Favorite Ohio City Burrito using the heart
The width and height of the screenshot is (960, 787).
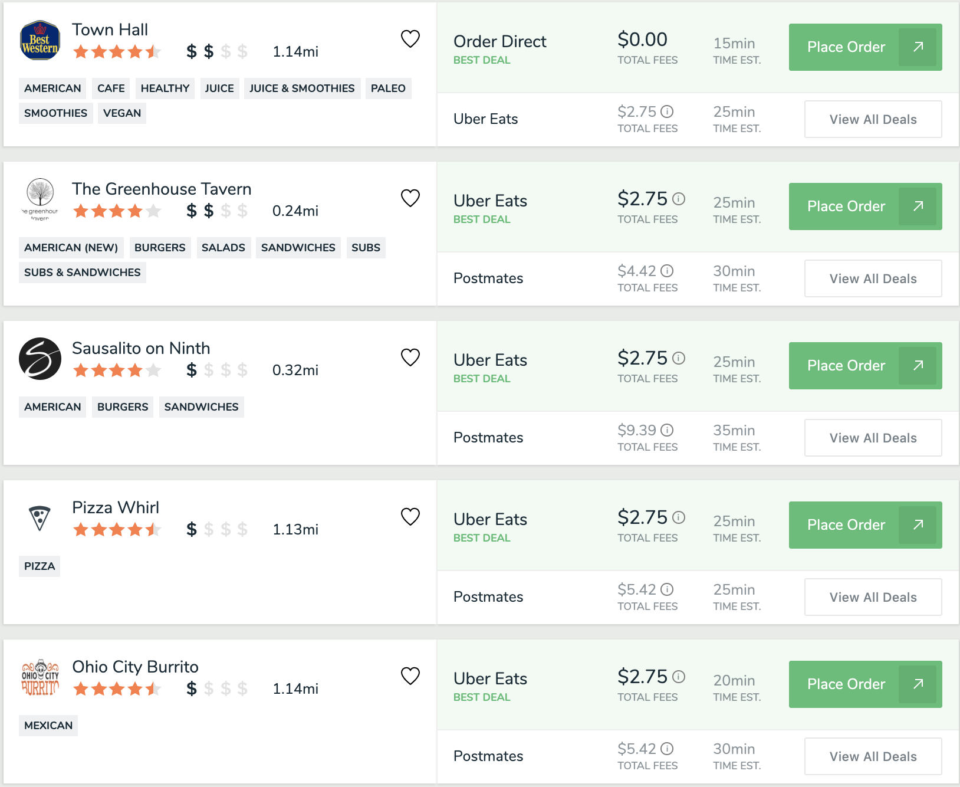click(410, 676)
